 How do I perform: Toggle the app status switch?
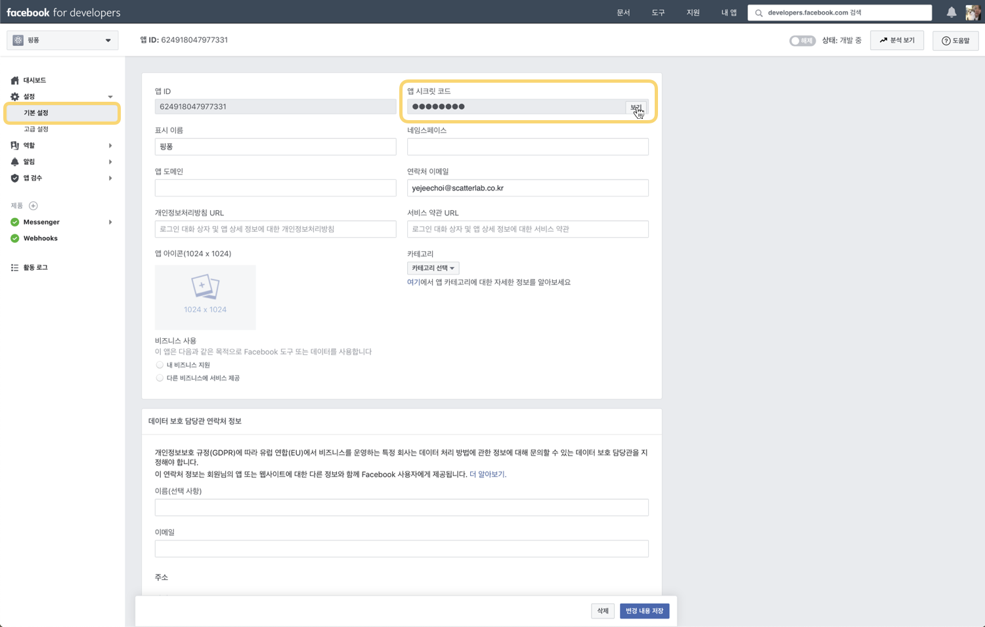pos(802,41)
